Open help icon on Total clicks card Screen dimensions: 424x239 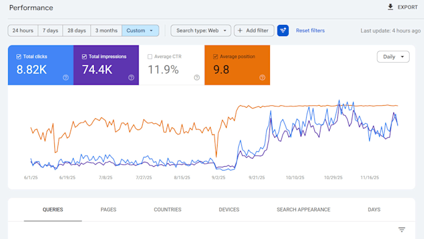(65, 78)
